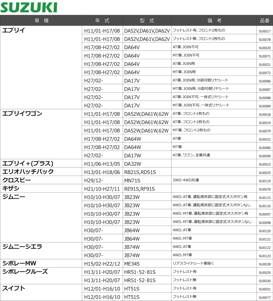This screenshot has width=273, height=301.
Task: Select part number SU0090
Action: 264,156
